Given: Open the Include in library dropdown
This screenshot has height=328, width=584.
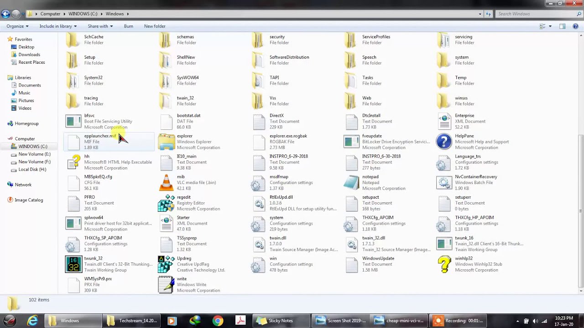Looking at the screenshot, I should click(x=58, y=26).
